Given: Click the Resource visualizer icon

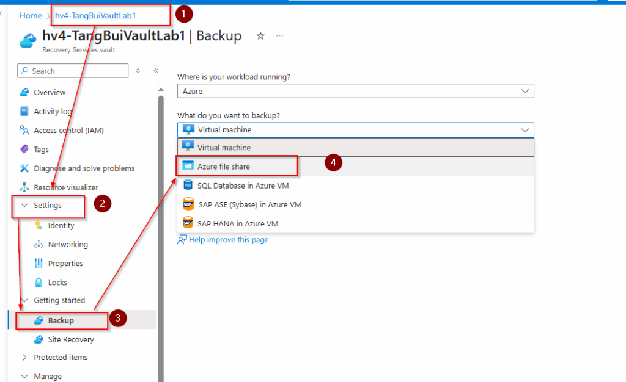Looking at the screenshot, I should (x=24, y=187).
